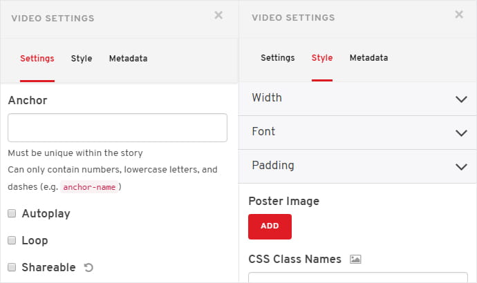Open Metadata tab in left panel
Image resolution: width=477 pixels, height=283 pixels.
pyautogui.click(x=129, y=58)
